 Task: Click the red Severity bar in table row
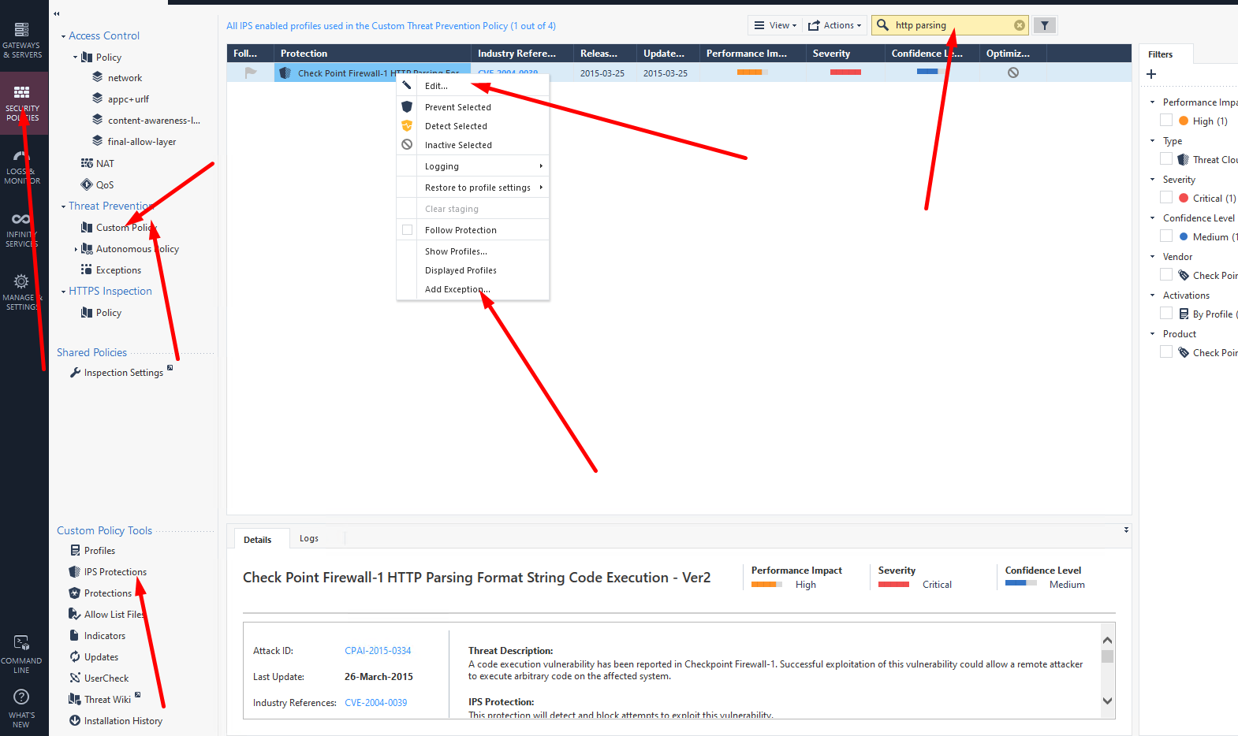[845, 72]
